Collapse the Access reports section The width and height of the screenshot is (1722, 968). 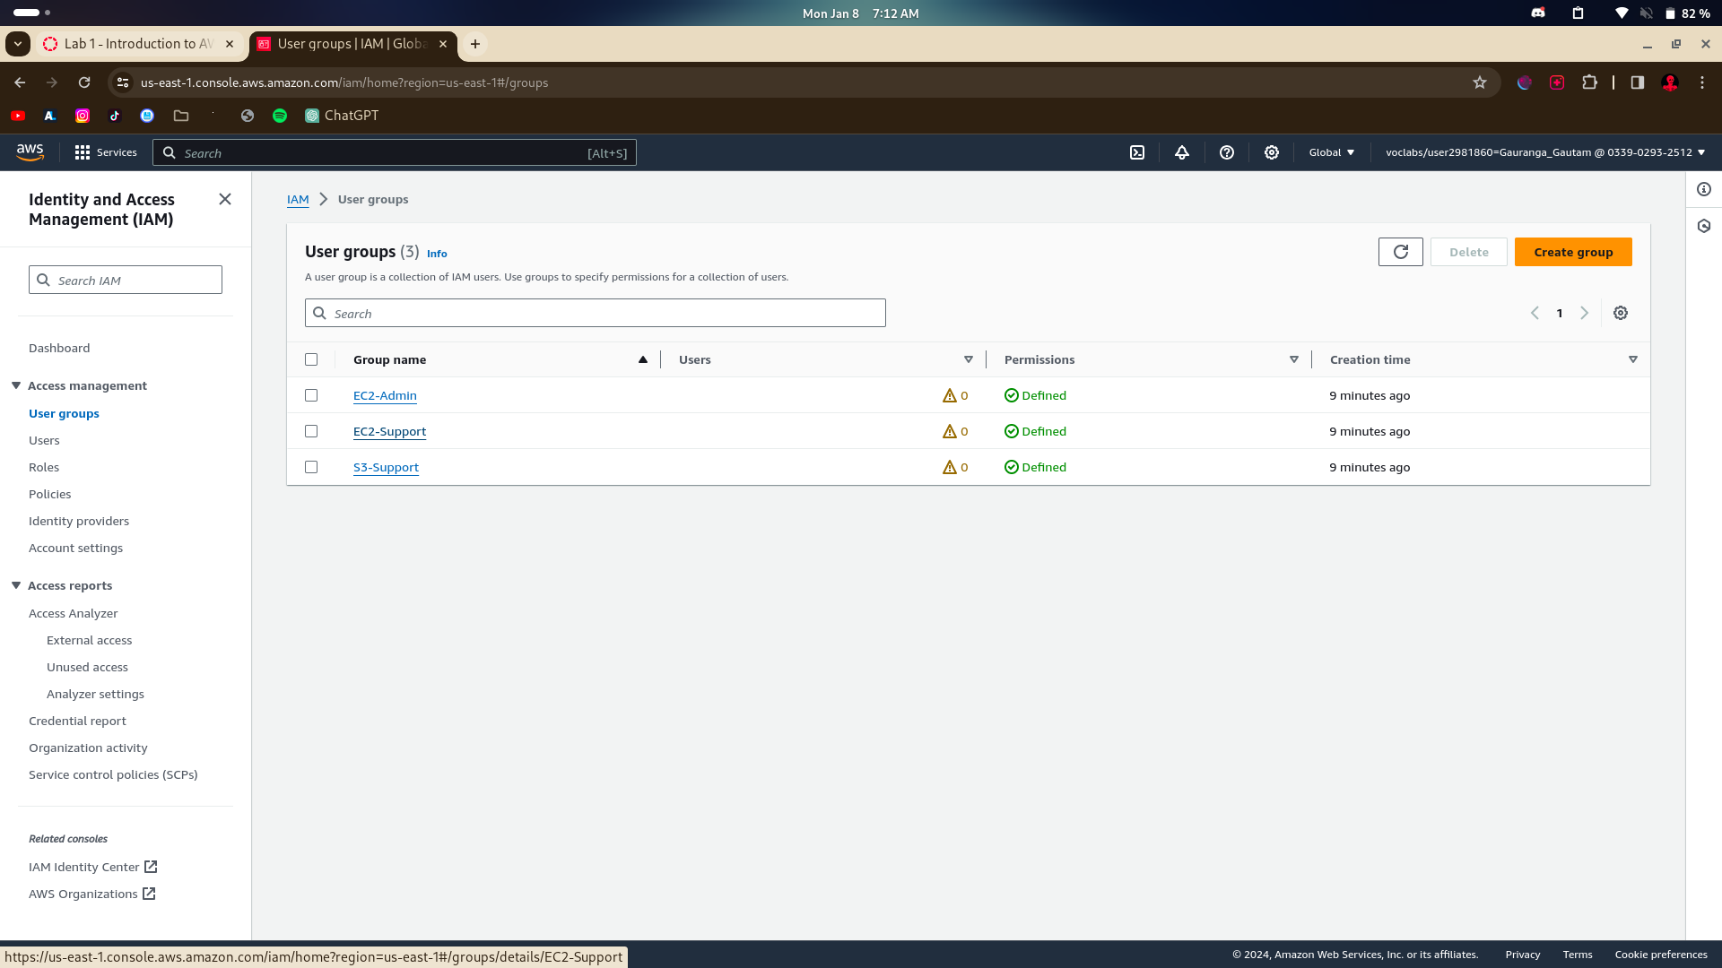[x=16, y=585]
